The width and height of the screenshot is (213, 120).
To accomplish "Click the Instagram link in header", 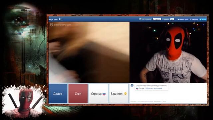I will click(145, 19).
